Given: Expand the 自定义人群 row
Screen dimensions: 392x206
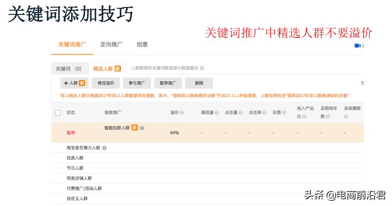Looking at the screenshot, I should point(207,199).
